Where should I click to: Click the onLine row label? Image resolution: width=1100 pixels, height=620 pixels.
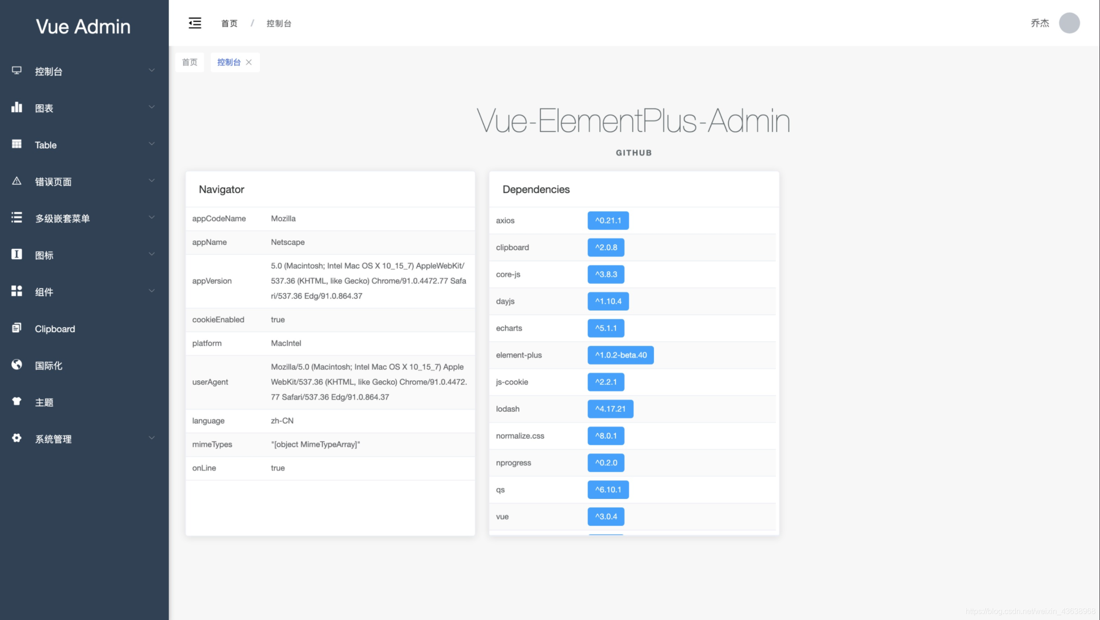(204, 468)
